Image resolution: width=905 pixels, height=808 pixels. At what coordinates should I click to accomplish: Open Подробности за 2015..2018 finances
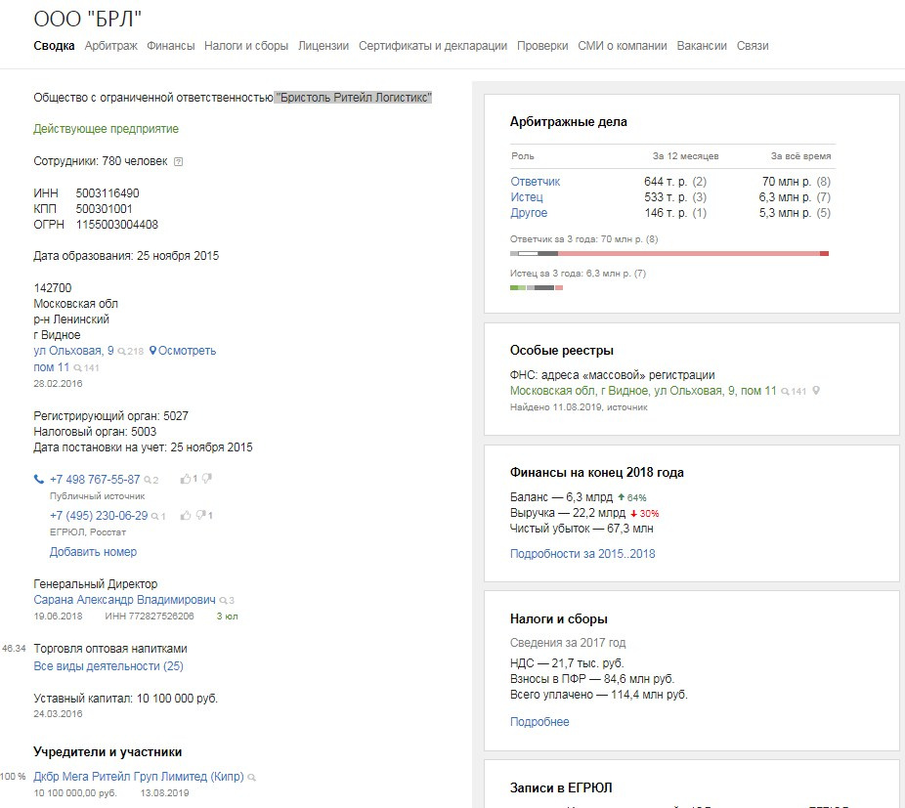[x=582, y=553]
